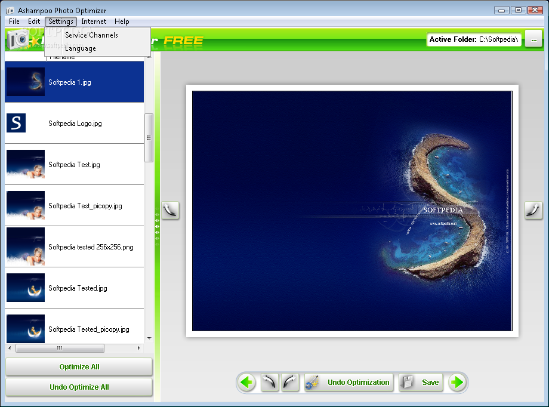Click the main preview image
This screenshot has width=549, height=407.
click(352, 211)
